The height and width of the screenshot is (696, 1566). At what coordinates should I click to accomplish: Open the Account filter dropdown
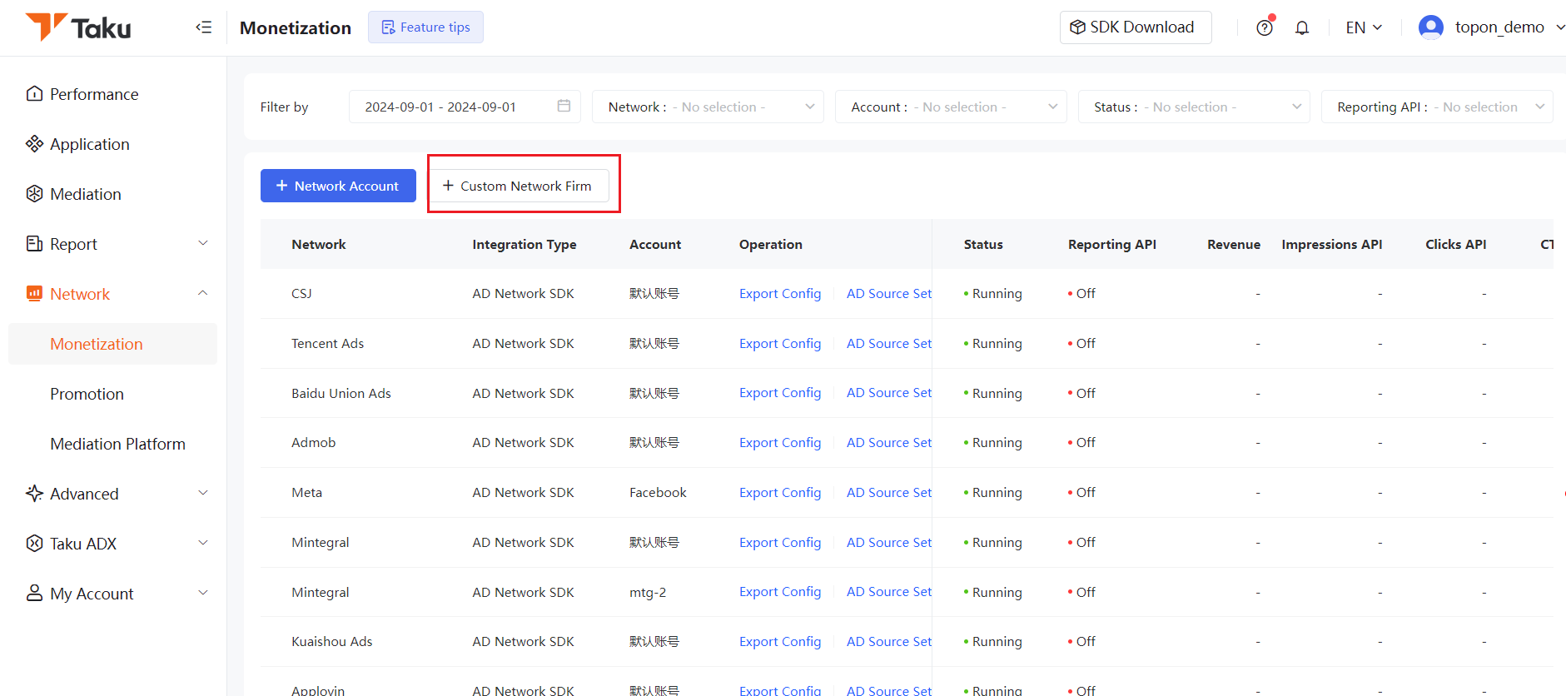tap(951, 107)
